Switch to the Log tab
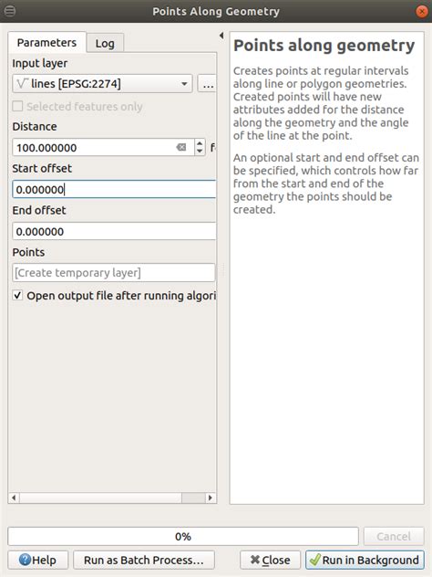This screenshot has width=432, height=577. tap(105, 44)
